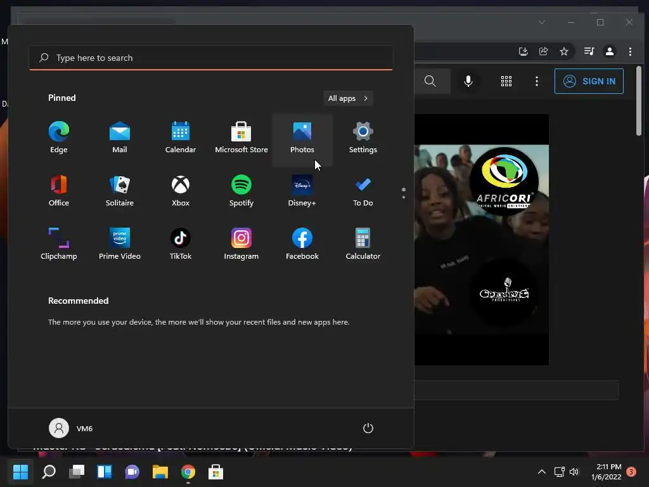Launch Prime Video

(x=120, y=244)
